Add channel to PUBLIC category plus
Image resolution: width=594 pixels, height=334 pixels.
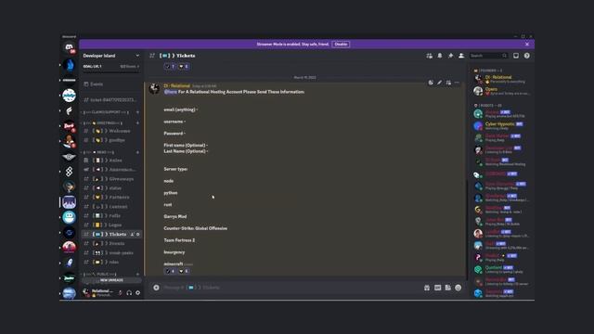click(137, 275)
